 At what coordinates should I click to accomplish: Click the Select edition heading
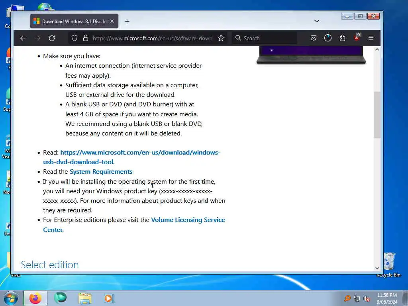click(x=50, y=265)
